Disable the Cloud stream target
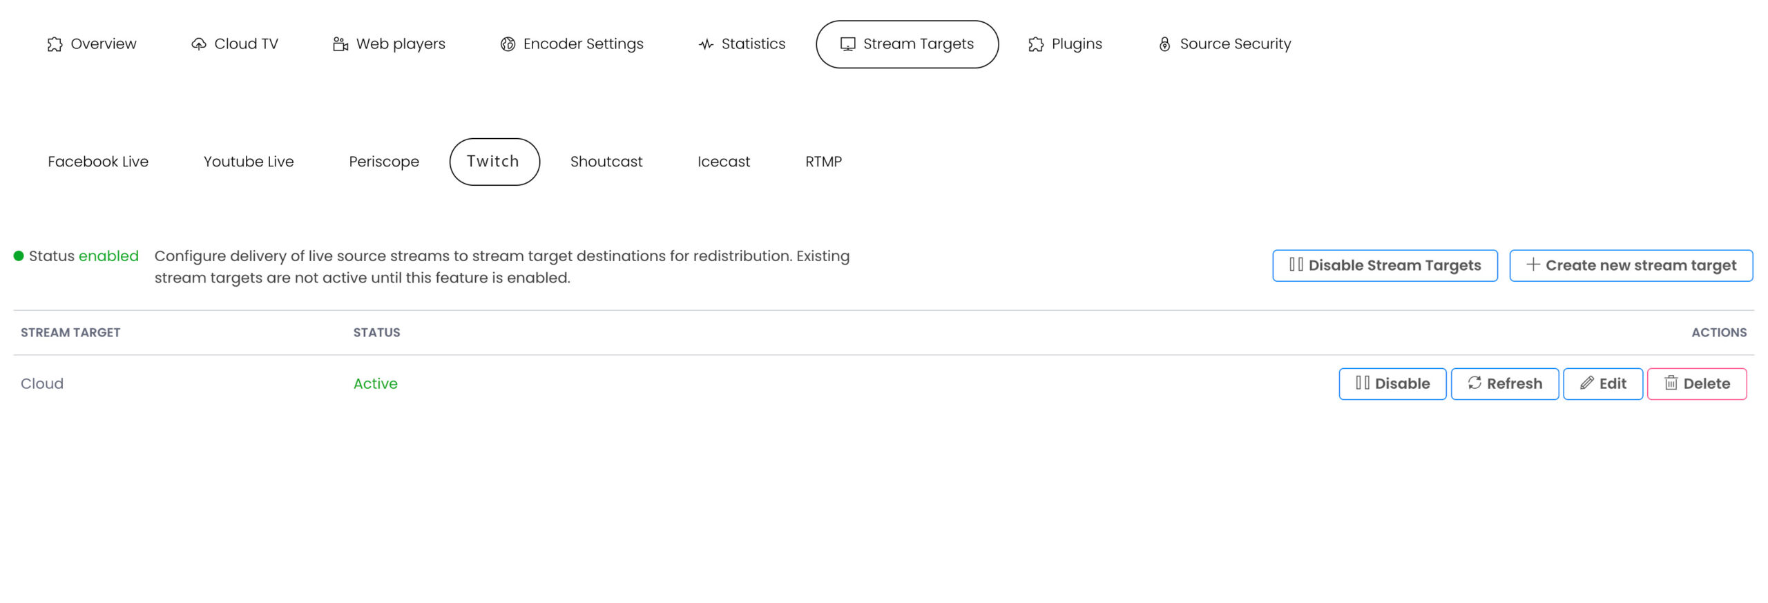Viewport: 1768px width, 603px height. pyautogui.click(x=1392, y=384)
